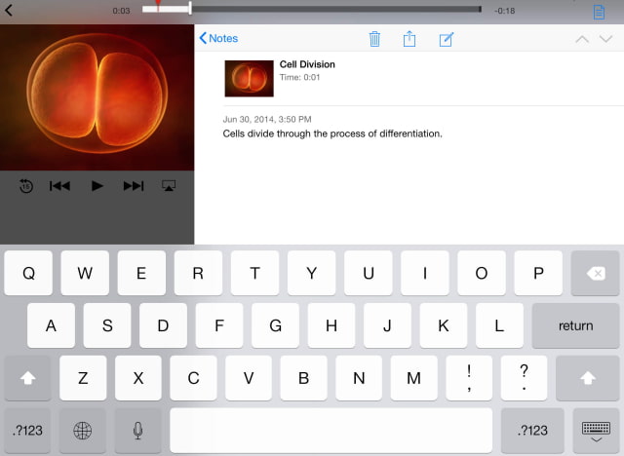Viewport: 624px width, 456px height.
Task: Open the Cell Division note thumbnail
Action: tap(250, 79)
